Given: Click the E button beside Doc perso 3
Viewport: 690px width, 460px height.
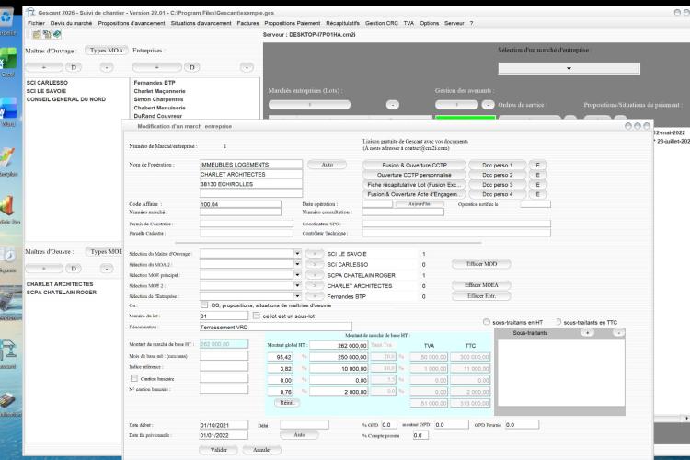Looking at the screenshot, I should point(537,185).
